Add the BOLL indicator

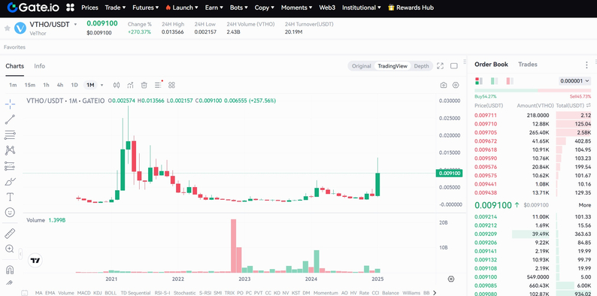111,293
